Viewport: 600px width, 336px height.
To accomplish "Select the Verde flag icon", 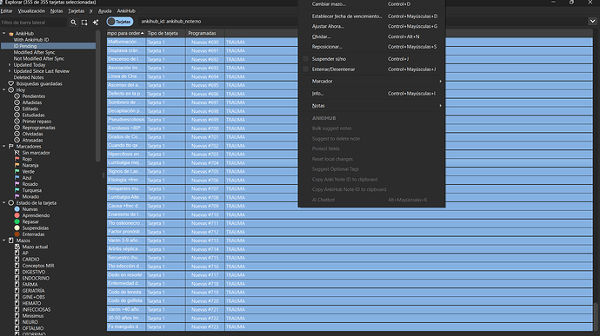I will pos(17,172).
